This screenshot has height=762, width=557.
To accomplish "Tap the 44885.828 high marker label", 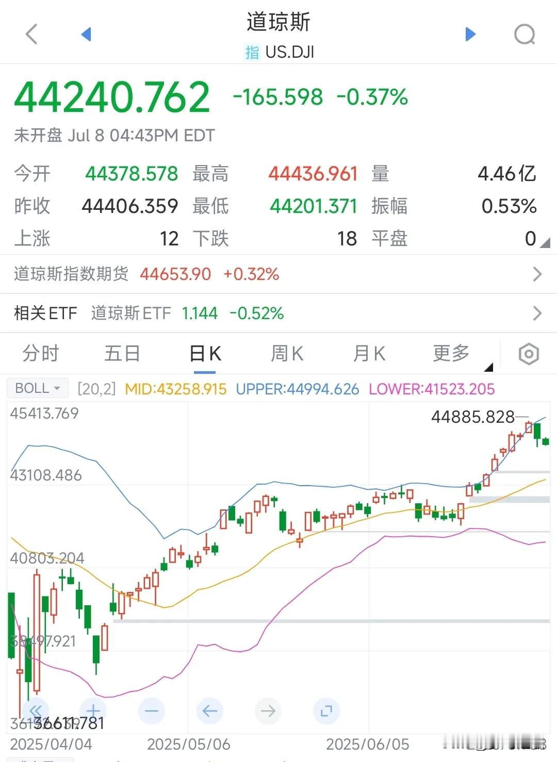I will point(473,417).
